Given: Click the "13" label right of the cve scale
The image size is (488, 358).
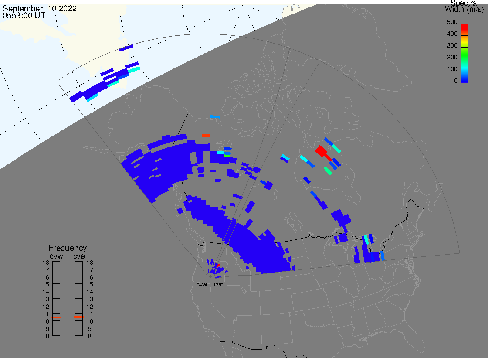Looking at the screenshot, I should pyautogui.click(x=90, y=299).
